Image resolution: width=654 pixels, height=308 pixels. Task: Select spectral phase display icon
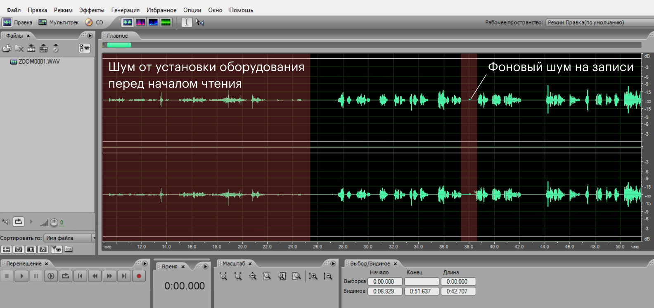[166, 22]
